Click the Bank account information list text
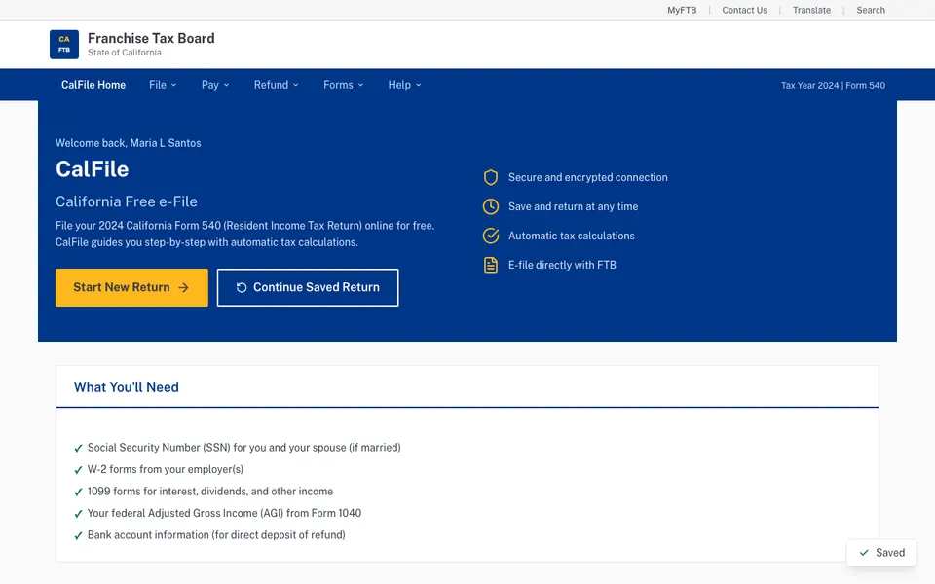 pyautogui.click(x=216, y=535)
